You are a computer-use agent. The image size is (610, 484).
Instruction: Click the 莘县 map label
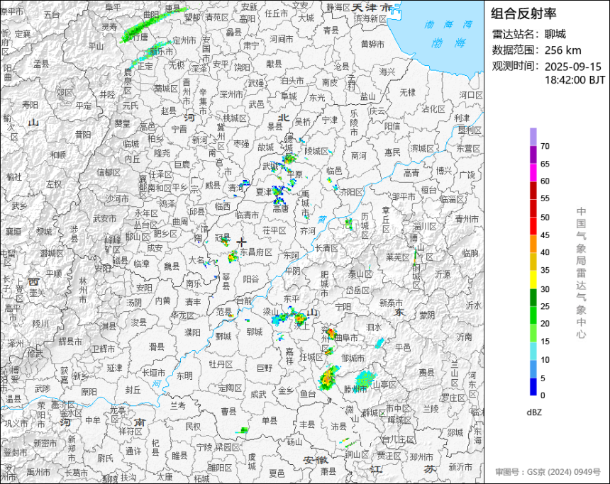point(226,282)
